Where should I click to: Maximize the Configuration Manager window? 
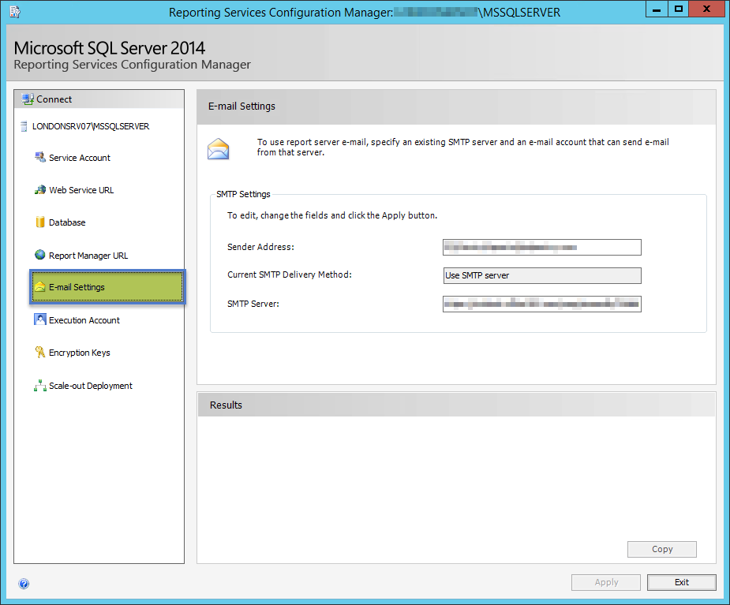point(679,9)
